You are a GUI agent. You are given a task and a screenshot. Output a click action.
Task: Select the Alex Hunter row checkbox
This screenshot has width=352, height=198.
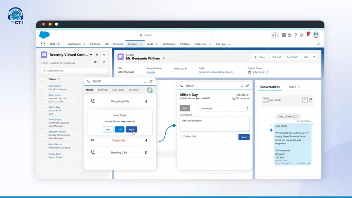pos(43,98)
